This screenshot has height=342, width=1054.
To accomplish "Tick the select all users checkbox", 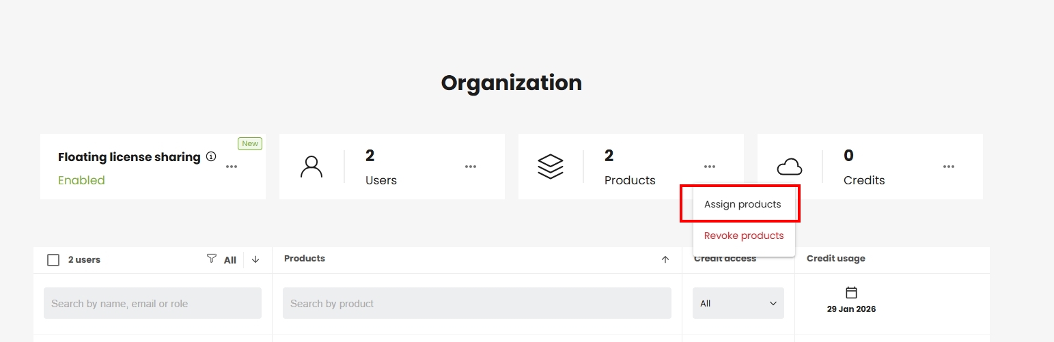I will 53,260.
